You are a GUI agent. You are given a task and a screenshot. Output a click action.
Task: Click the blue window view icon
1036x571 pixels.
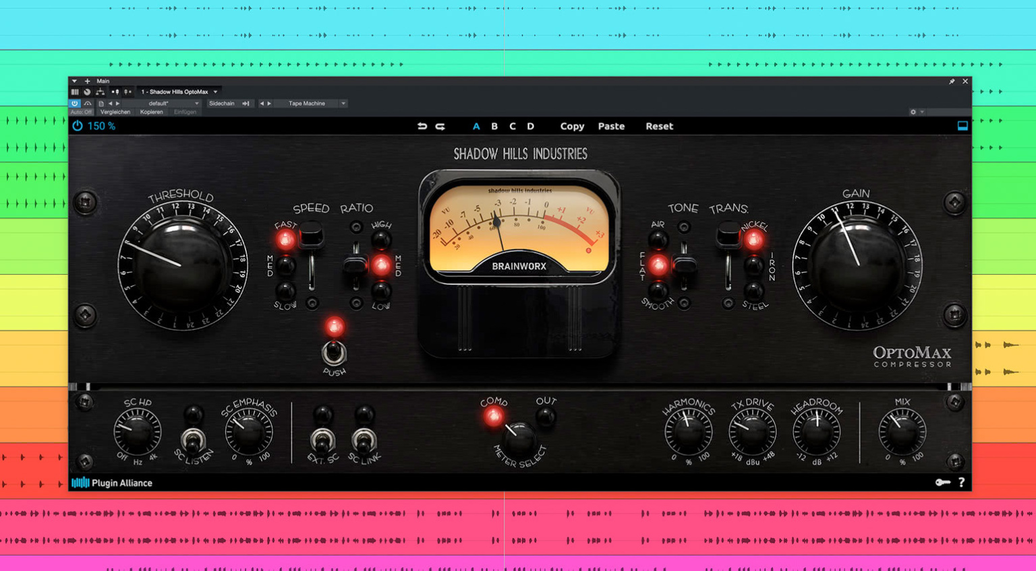(x=963, y=125)
